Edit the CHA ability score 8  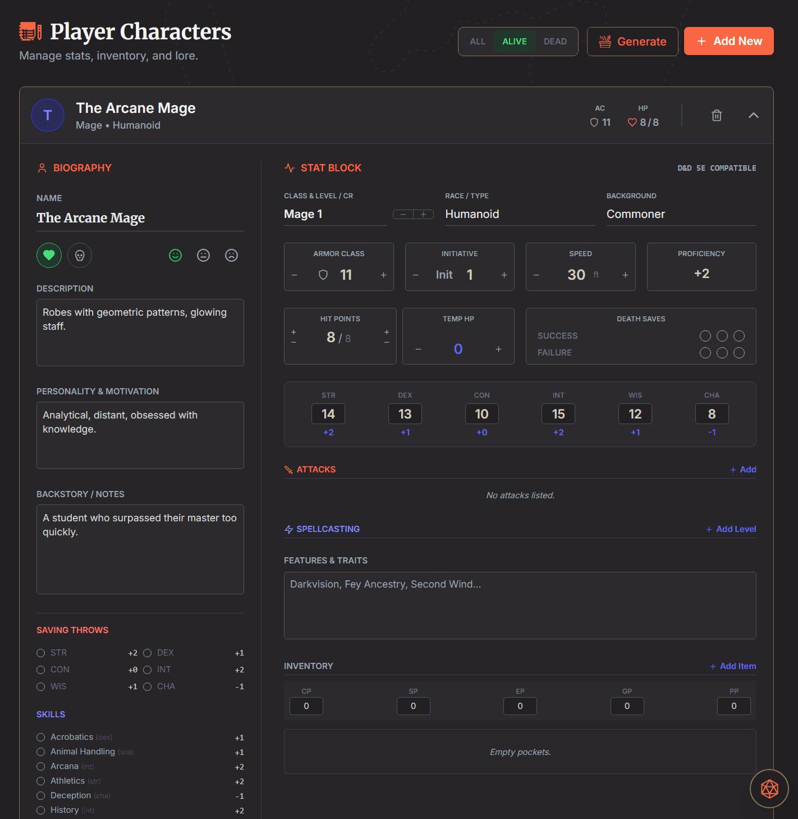(712, 414)
